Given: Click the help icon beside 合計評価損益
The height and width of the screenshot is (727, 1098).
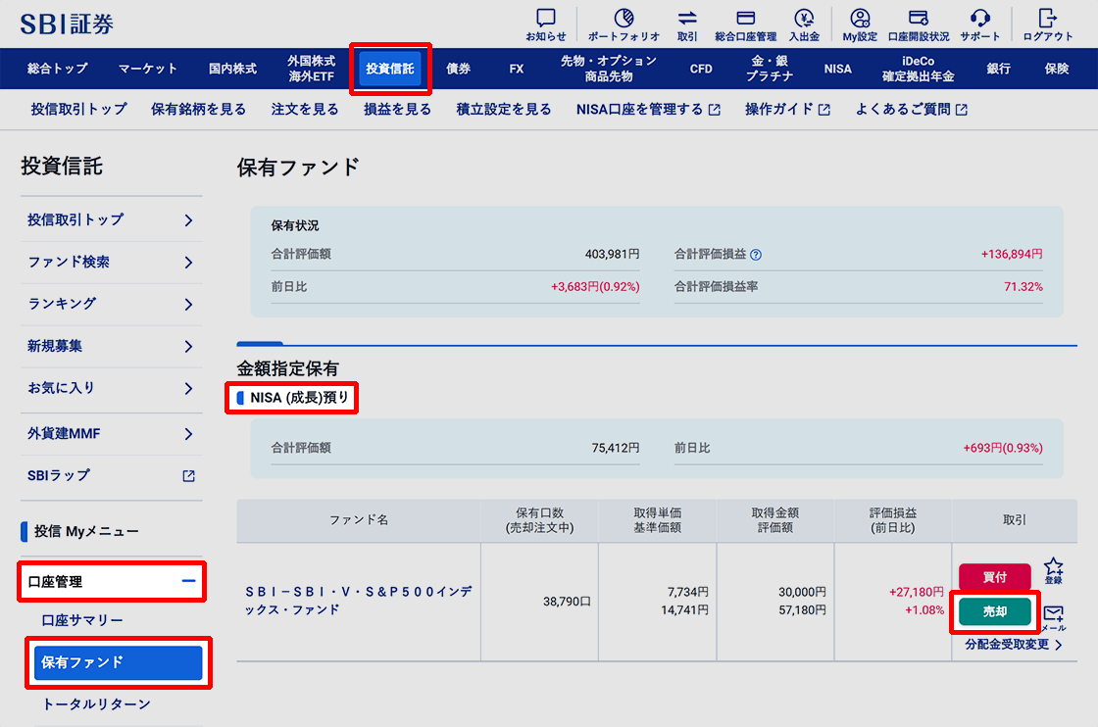Looking at the screenshot, I should [756, 255].
